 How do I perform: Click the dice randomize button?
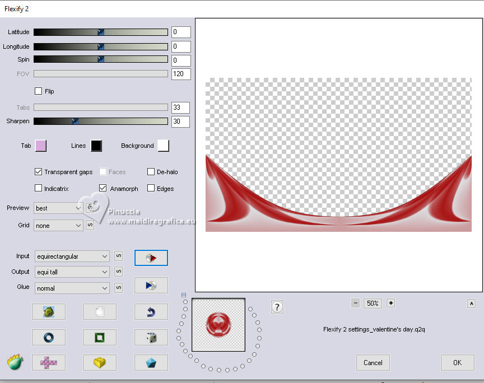click(151, 337)
